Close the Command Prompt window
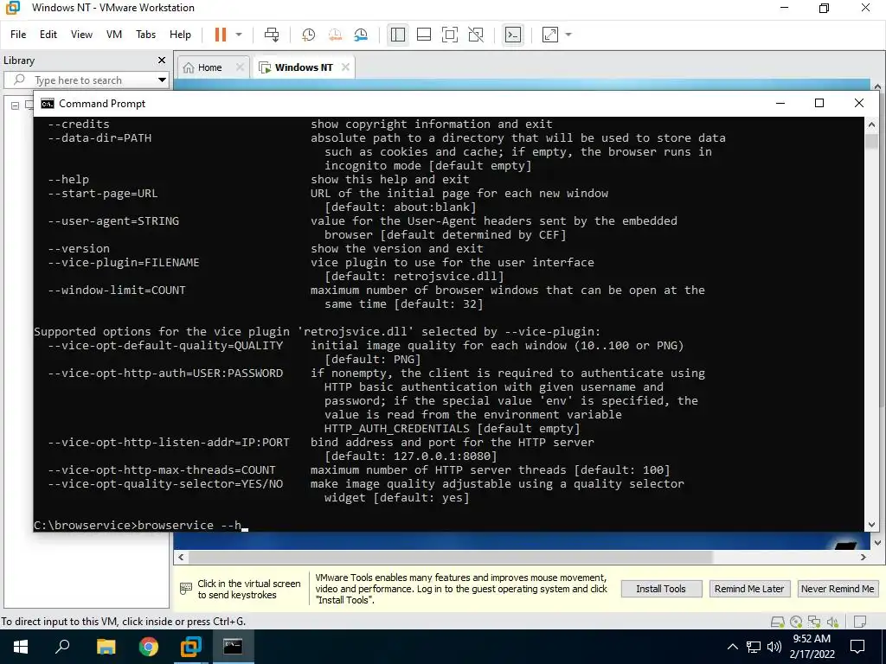886x664 pixels. click(x=859, y=104)
